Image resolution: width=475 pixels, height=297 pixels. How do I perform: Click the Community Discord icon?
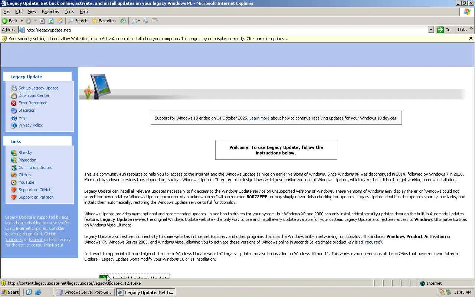14,167
